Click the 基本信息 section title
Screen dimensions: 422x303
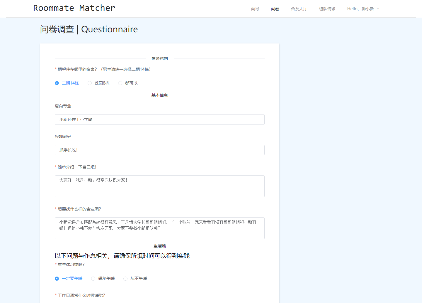click(160, 95)
